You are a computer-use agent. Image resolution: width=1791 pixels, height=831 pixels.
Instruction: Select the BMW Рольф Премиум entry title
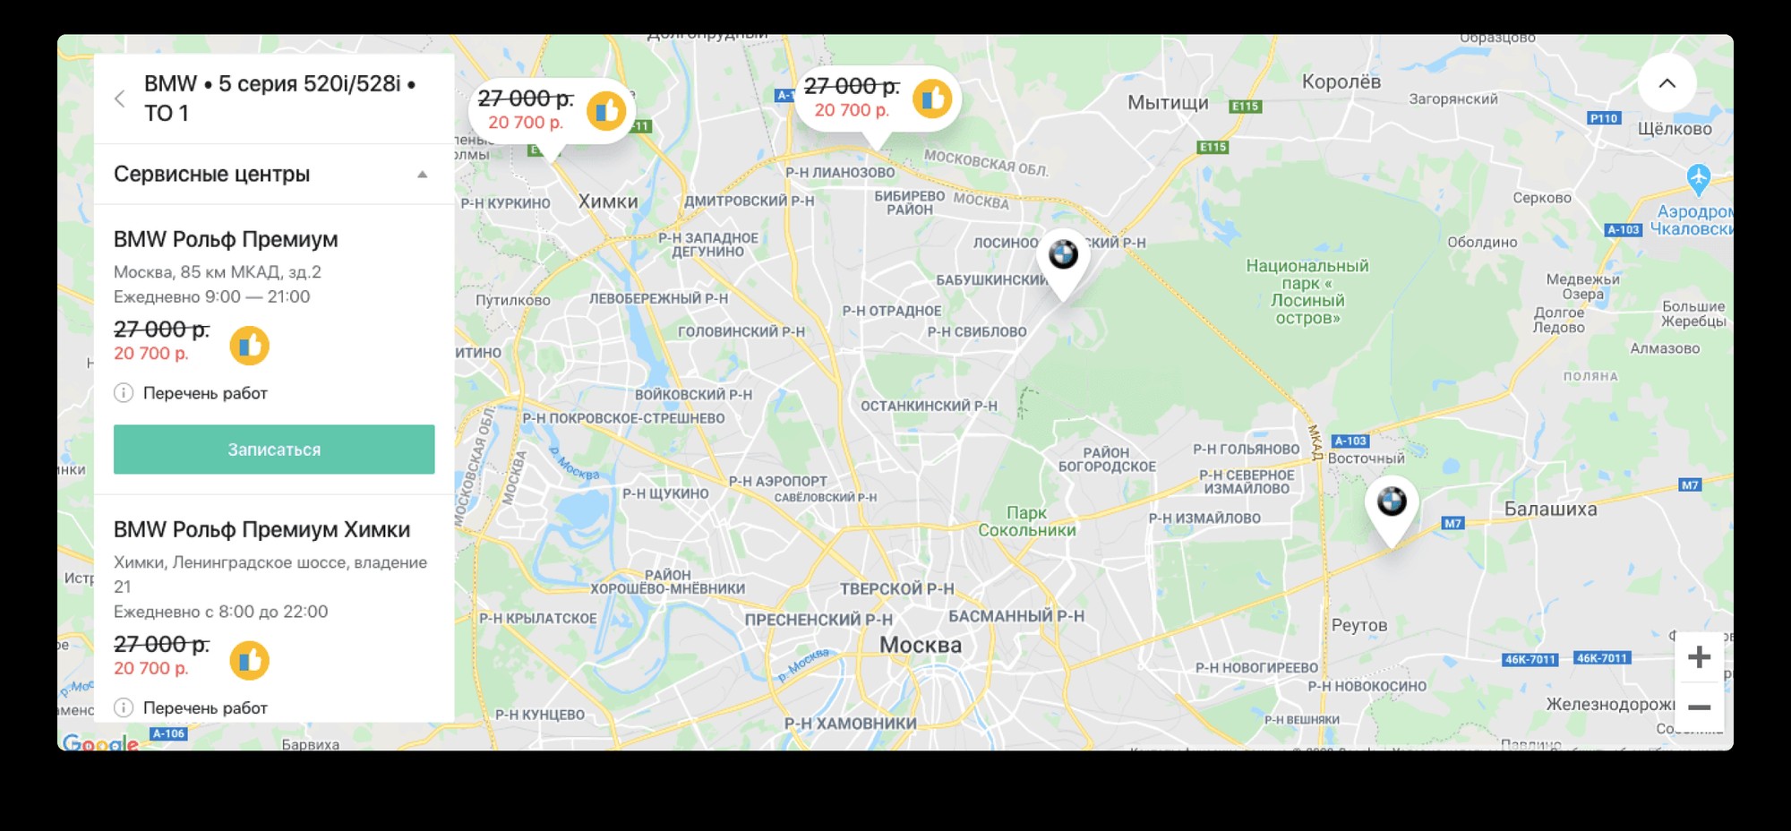[226, 240]
